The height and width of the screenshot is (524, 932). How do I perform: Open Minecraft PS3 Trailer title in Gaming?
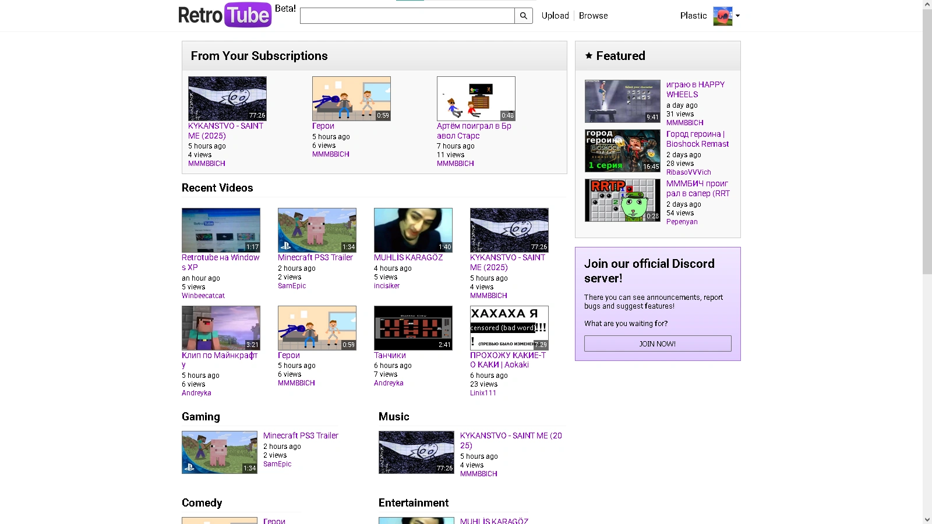coord(301,436)
